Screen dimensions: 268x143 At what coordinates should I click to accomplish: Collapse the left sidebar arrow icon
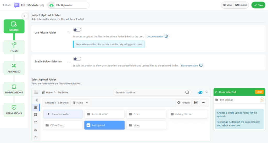point(25,16)
